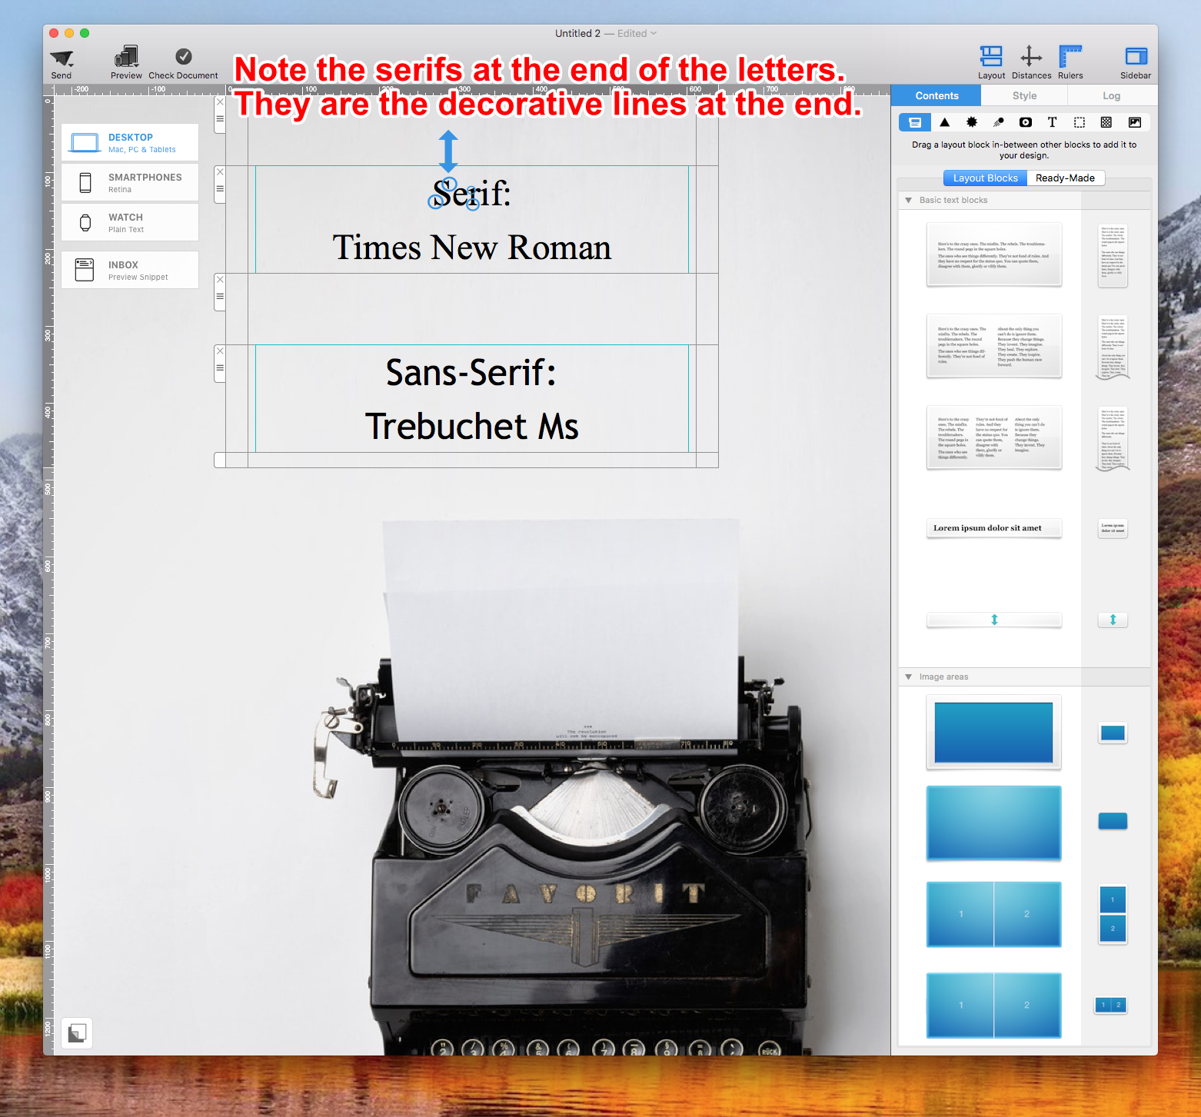This screenshot has width=1201, height=1117.
Task: Choose the Layout Blocks segment
Action: 985,178
